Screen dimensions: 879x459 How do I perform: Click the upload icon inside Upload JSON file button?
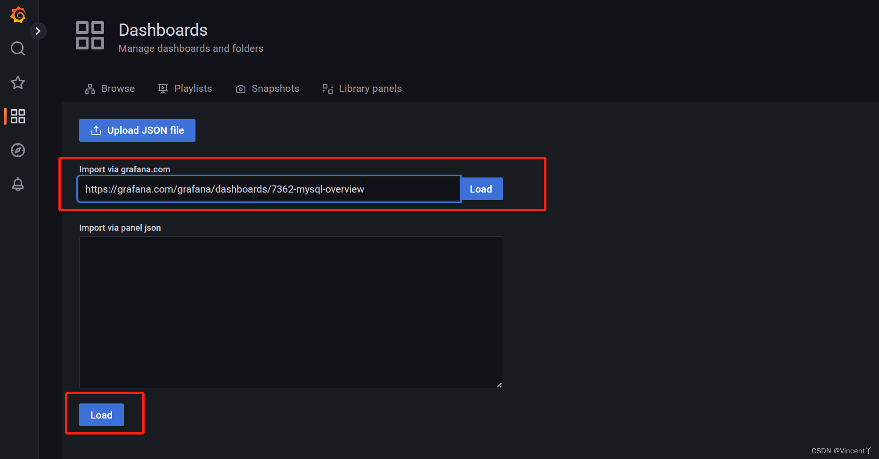[x=96, y=130]
